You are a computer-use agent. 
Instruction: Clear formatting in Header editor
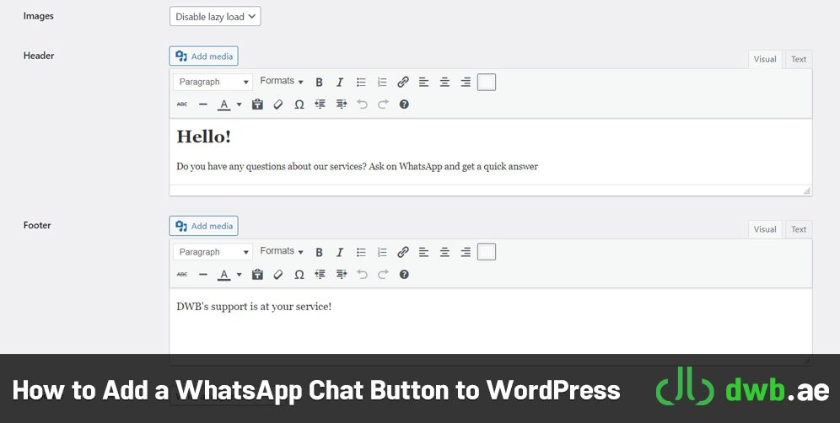278,104
